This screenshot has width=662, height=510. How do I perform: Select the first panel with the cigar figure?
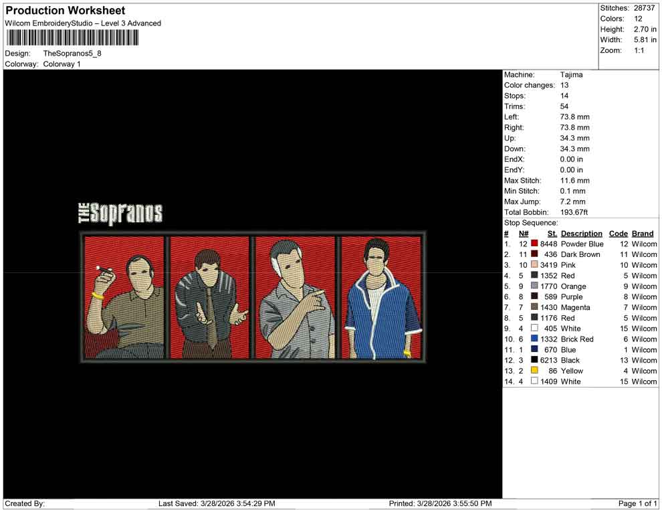[124, 297]
